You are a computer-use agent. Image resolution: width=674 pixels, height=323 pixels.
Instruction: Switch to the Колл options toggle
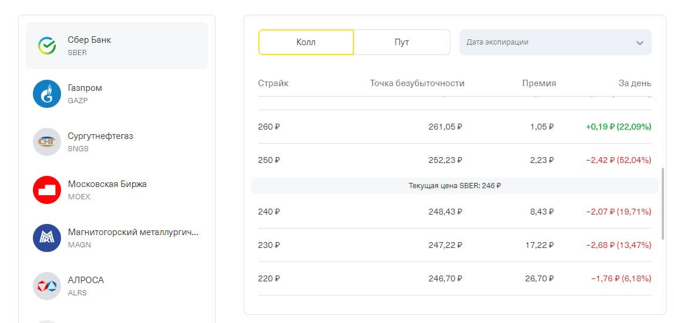(306, 42)
